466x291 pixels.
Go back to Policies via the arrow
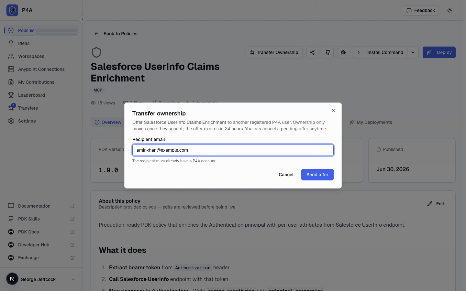[96, 34]
